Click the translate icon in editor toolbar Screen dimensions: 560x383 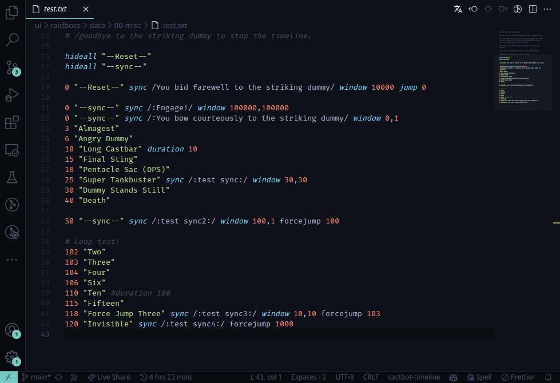[x=458, y=9]
